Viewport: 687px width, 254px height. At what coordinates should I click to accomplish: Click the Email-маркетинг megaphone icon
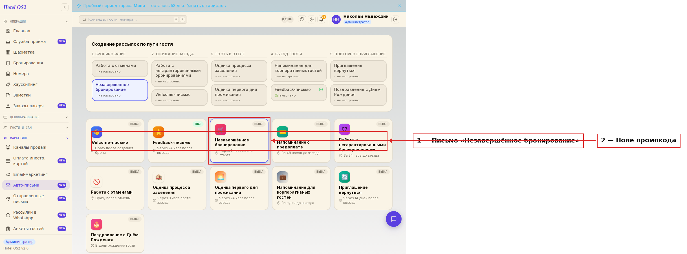pyautogui.click(x=8, y=174)
